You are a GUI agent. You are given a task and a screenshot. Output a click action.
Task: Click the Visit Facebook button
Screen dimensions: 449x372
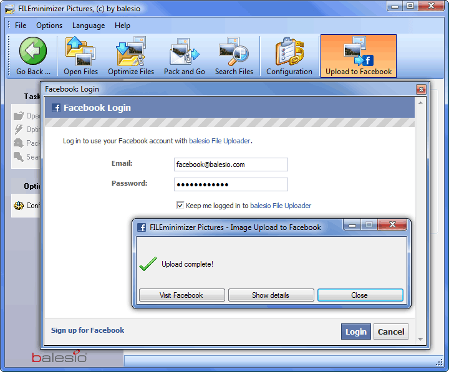coord(182,295)
